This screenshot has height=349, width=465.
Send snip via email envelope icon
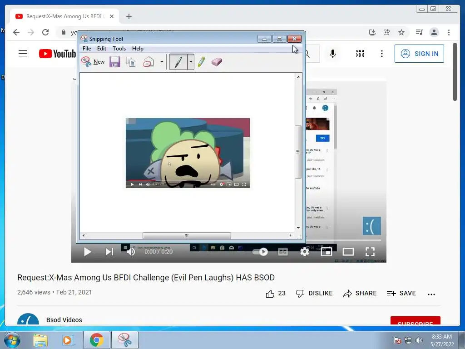148,62
